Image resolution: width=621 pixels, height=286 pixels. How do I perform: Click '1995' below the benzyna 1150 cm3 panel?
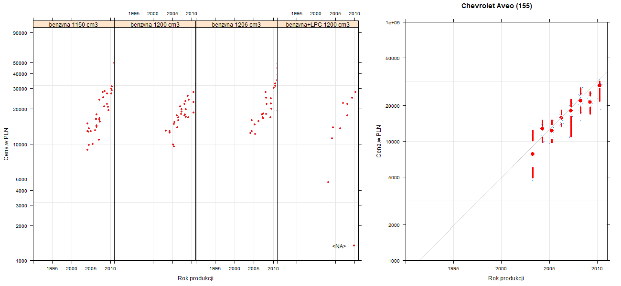[53, 269]
